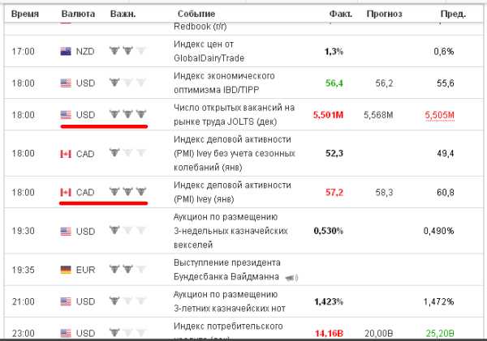Click the German flag icon beside EUR
This screenshot has height=341, width=487.
66,270
